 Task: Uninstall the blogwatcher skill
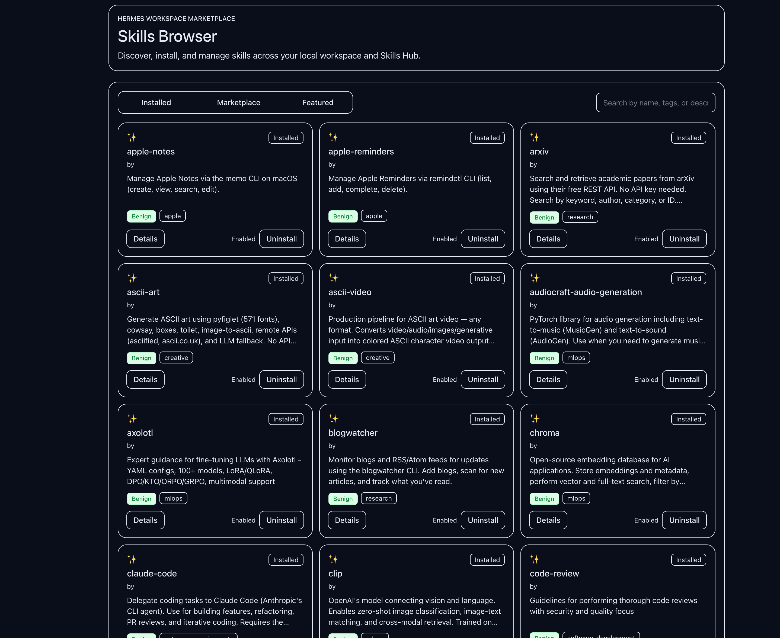click(483, 520)
